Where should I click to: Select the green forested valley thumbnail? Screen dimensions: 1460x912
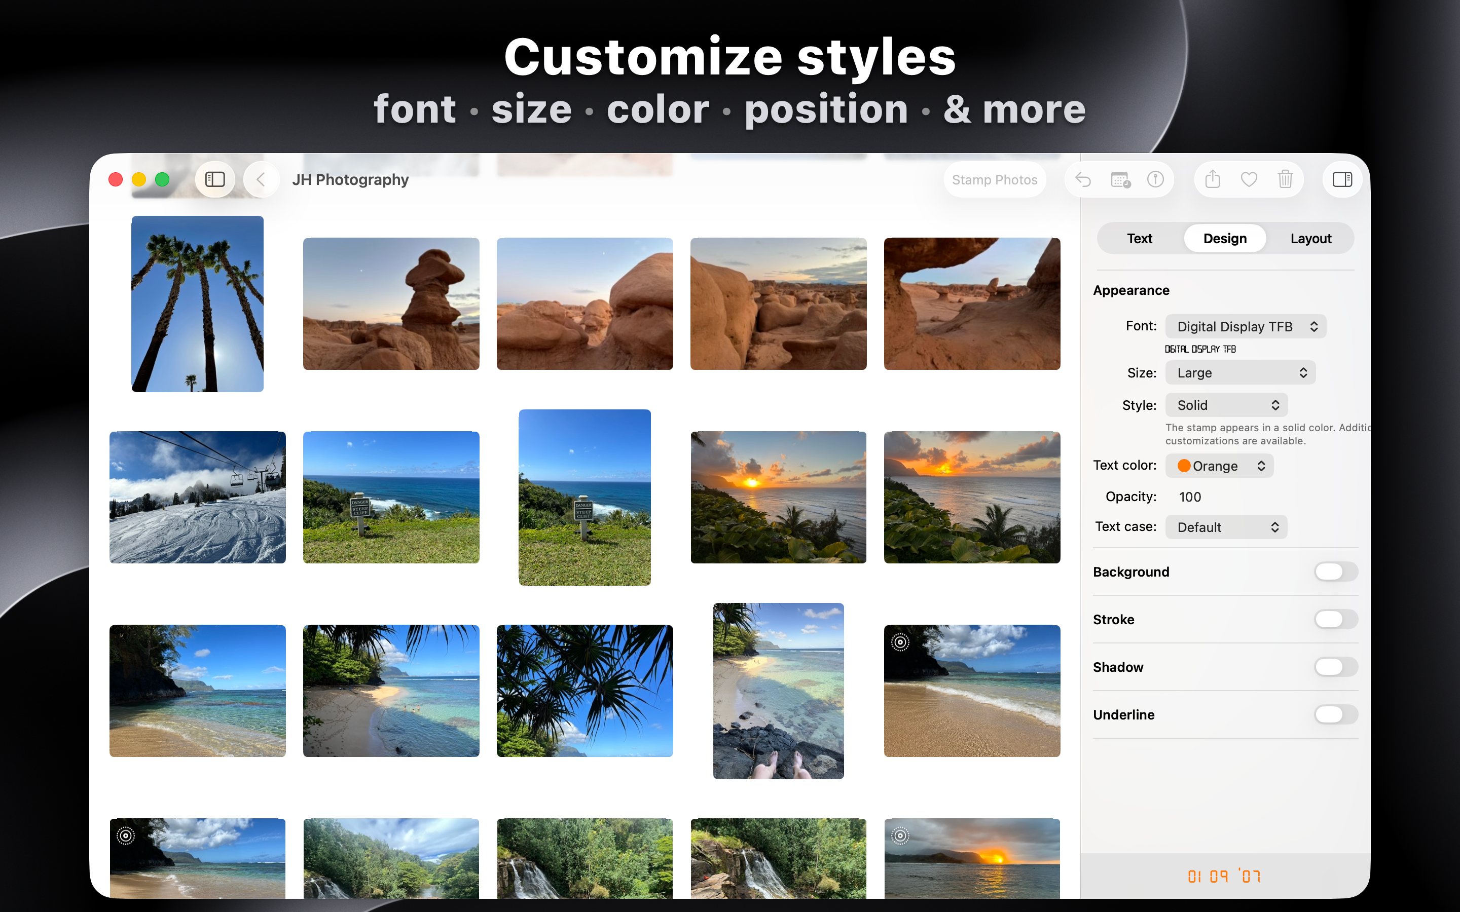[391, 858]
